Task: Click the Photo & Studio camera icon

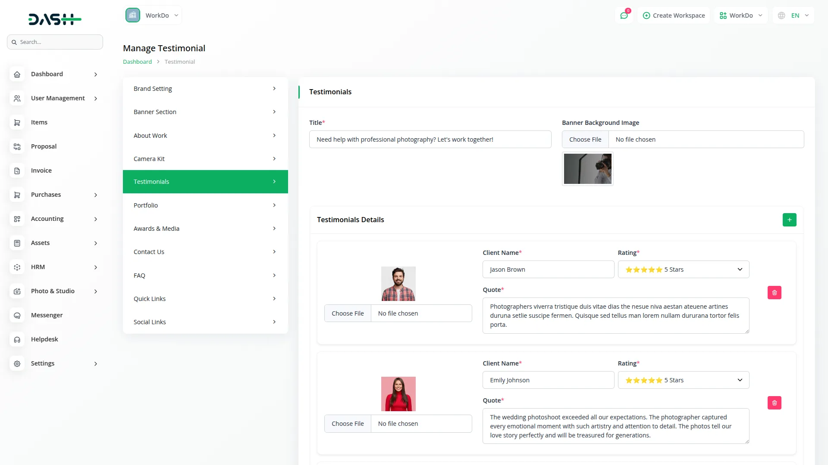Action: (17, 291)
